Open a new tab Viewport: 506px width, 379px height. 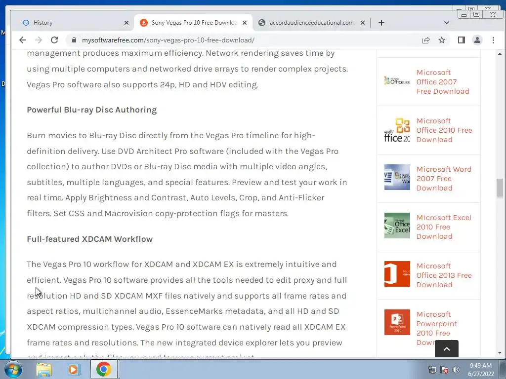(381, 23)
